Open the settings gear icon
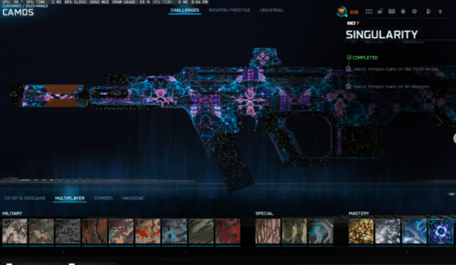Image resolution: width=456 pixels, height=265 pixels. tap(414, 12)
